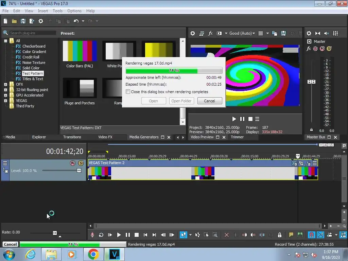Screen dimensions: 348x261
Task: Save the project with the floppy icon
Action: pyautogui.click(x=23, y=21)
